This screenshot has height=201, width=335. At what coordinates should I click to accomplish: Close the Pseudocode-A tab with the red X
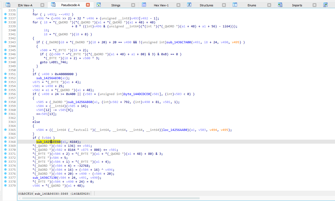click(88, 5)
